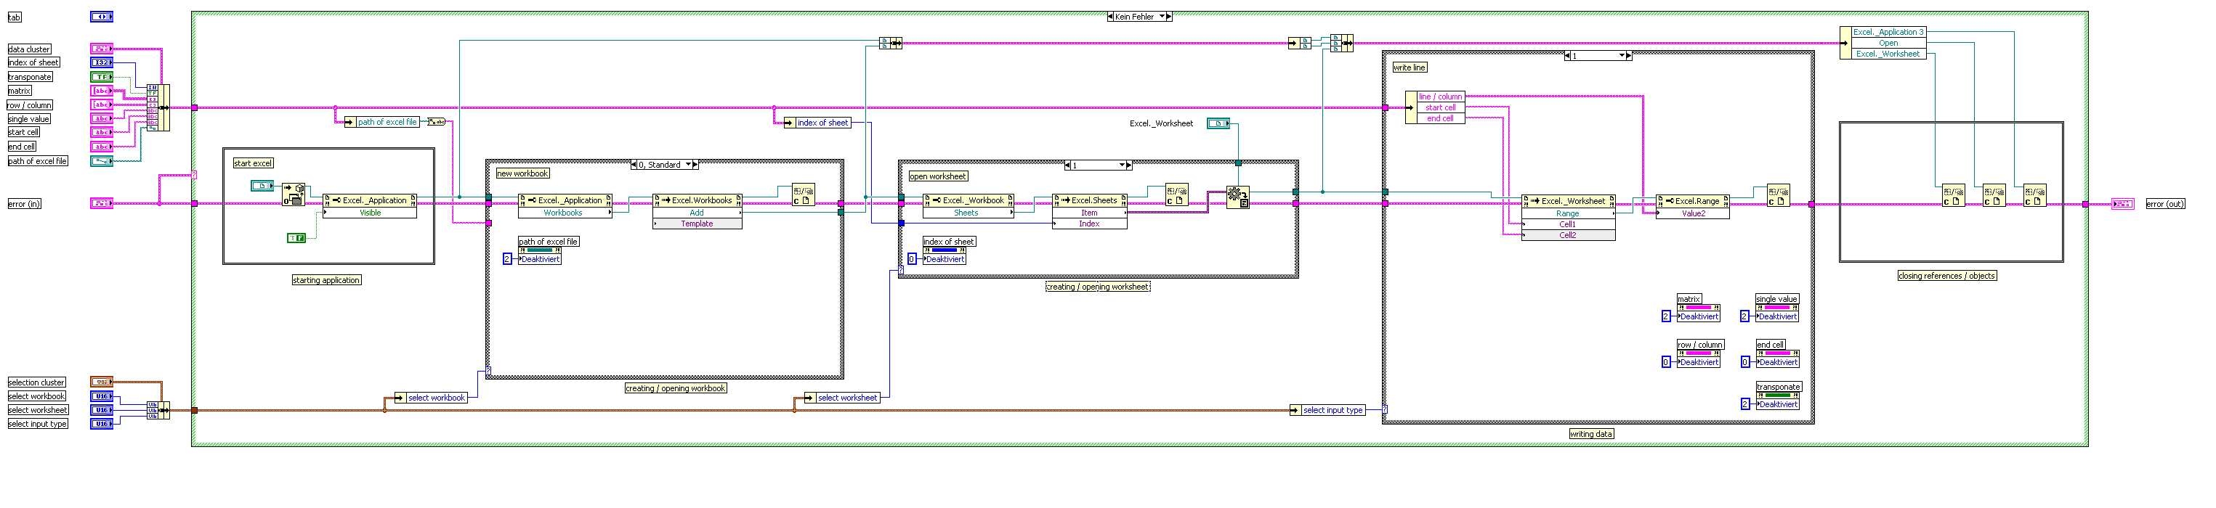The width and height of the screenshot is (2216, 508).
Task: Select the Excel._Workbook Sheets property node
Action: (x=968, y=206)
